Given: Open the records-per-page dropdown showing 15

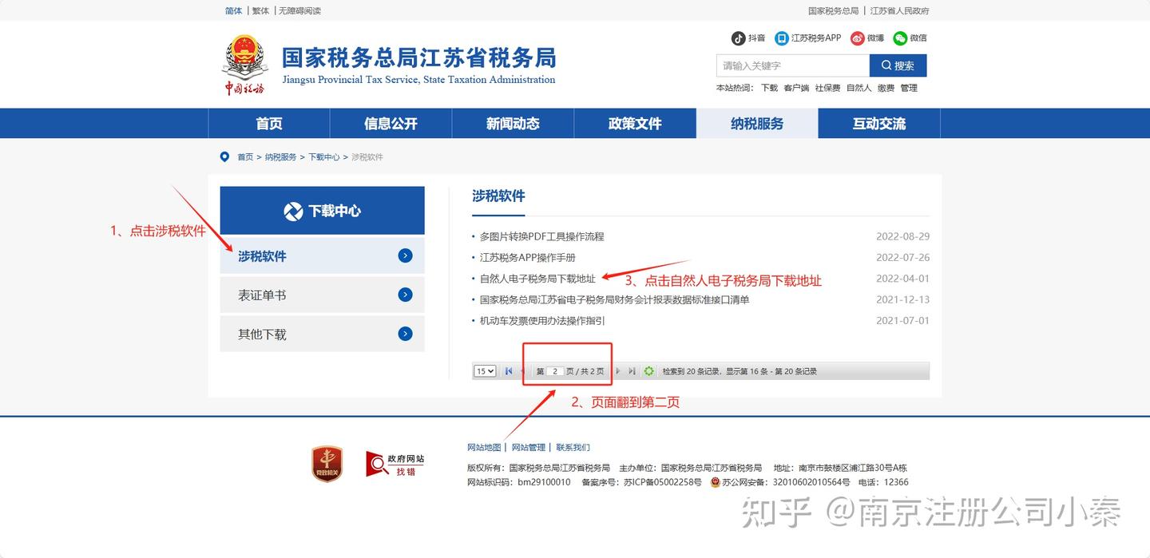Looking at the screenshot, I should click(485, 370).
